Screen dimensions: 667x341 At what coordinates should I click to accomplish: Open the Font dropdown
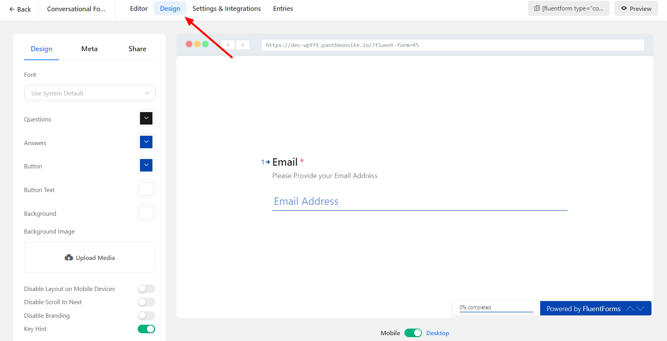coord(90,93)
